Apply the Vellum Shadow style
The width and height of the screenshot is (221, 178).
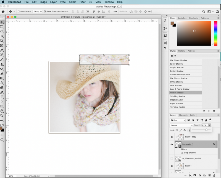(185, 93)
